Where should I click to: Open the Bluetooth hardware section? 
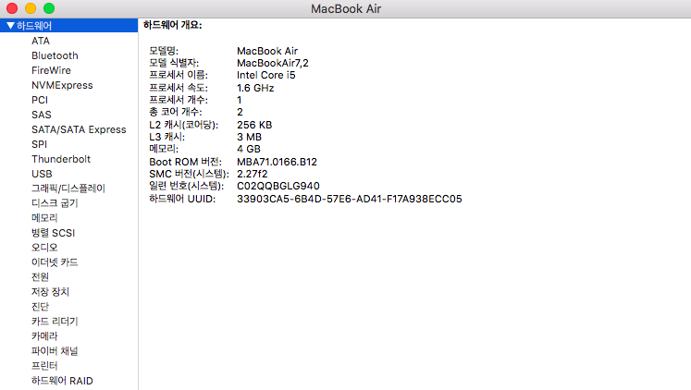tap(55, 55)
